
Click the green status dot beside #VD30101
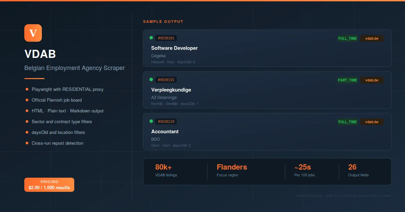[151, 38]
